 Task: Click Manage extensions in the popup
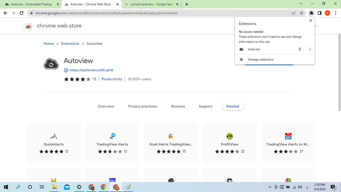click(261, 59)
